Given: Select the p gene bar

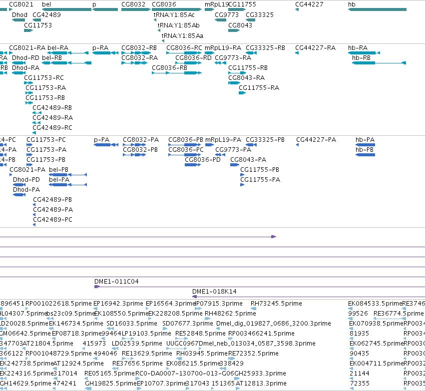Looking at the screenshot, I should pyautogui.click(x=105, y=9).
